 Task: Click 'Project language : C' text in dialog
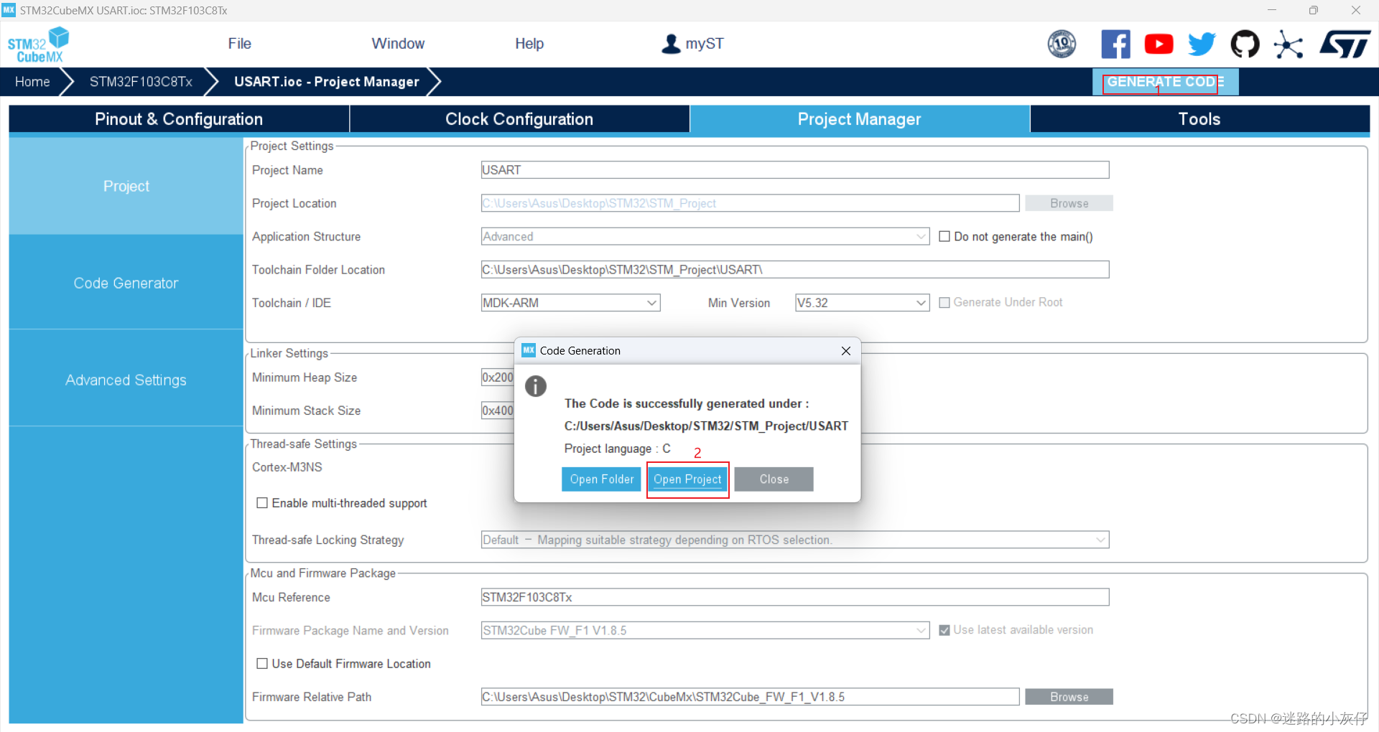[x=618, y=449]
